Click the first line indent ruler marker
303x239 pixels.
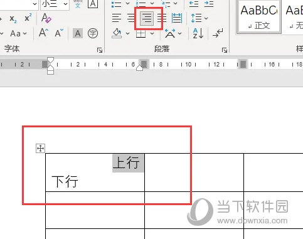pyautogui.click(x=50, y=60)
